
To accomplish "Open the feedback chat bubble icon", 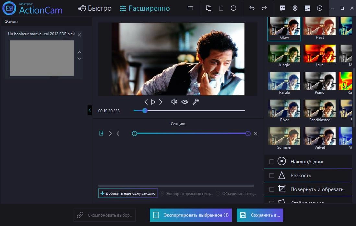I will pos(283,8).
